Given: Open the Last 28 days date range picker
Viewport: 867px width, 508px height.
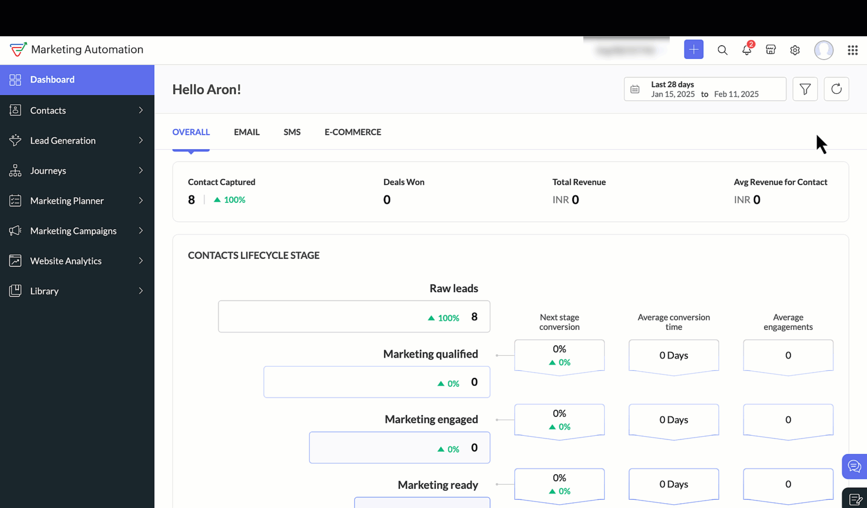Looking at the screenshot, I should 705,89.
